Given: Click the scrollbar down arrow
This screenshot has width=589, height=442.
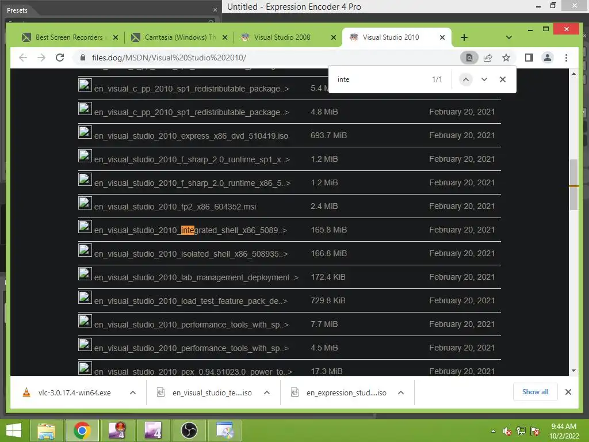Looking at the screenshot, I should click(573, 371).
